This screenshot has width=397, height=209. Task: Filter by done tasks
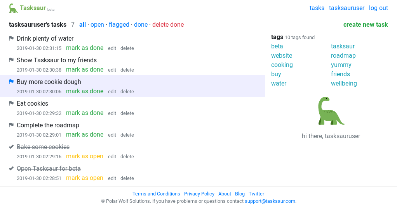pyautogui.click(x=141, y=25)
